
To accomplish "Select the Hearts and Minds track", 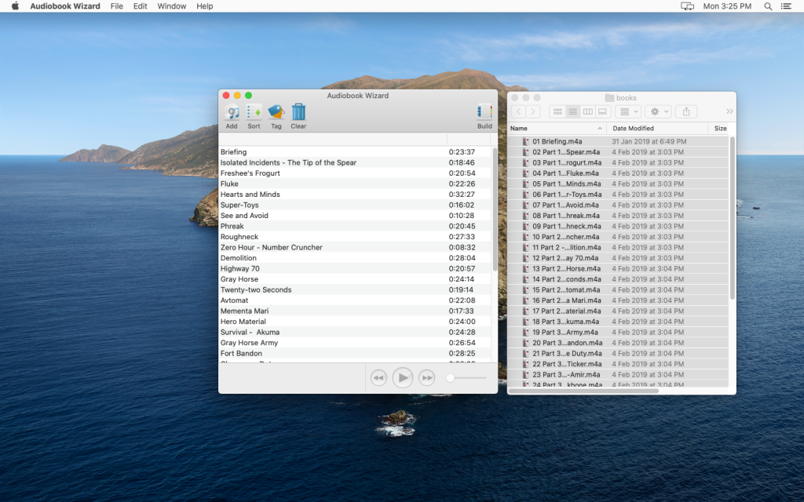I will pyautogui.click(x=354, y=195).
